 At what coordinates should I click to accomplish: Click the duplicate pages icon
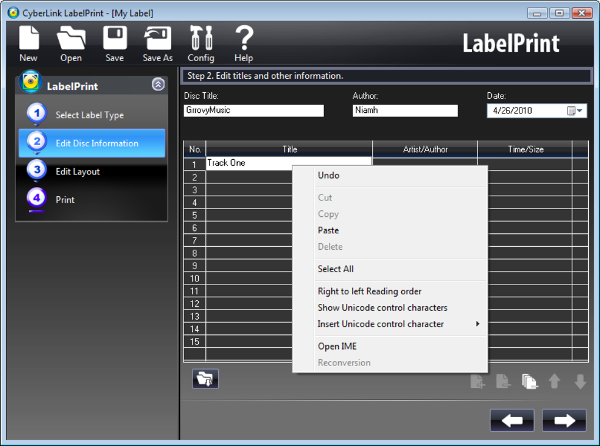coord(529,381)
